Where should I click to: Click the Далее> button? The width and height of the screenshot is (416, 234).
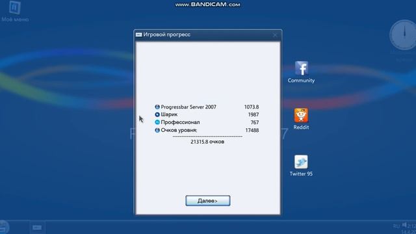pyautogui.click(x=208, y=201)
